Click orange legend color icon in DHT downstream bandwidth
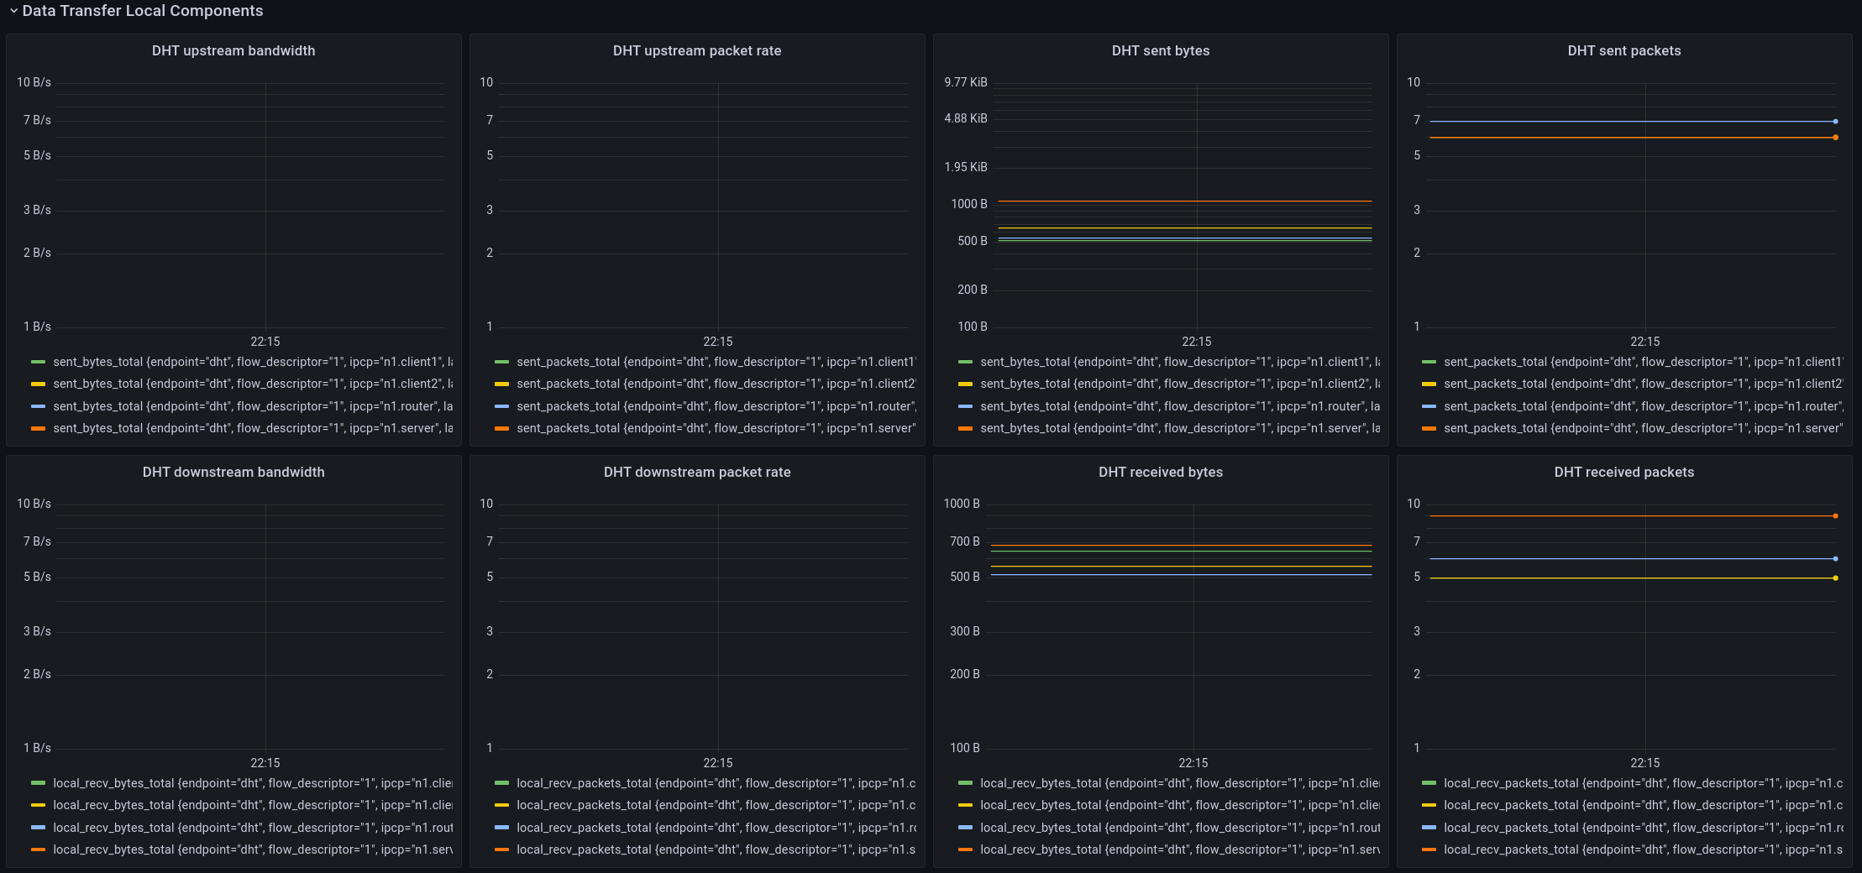This screenshot has width=1862, height=873. click(38, 849)
